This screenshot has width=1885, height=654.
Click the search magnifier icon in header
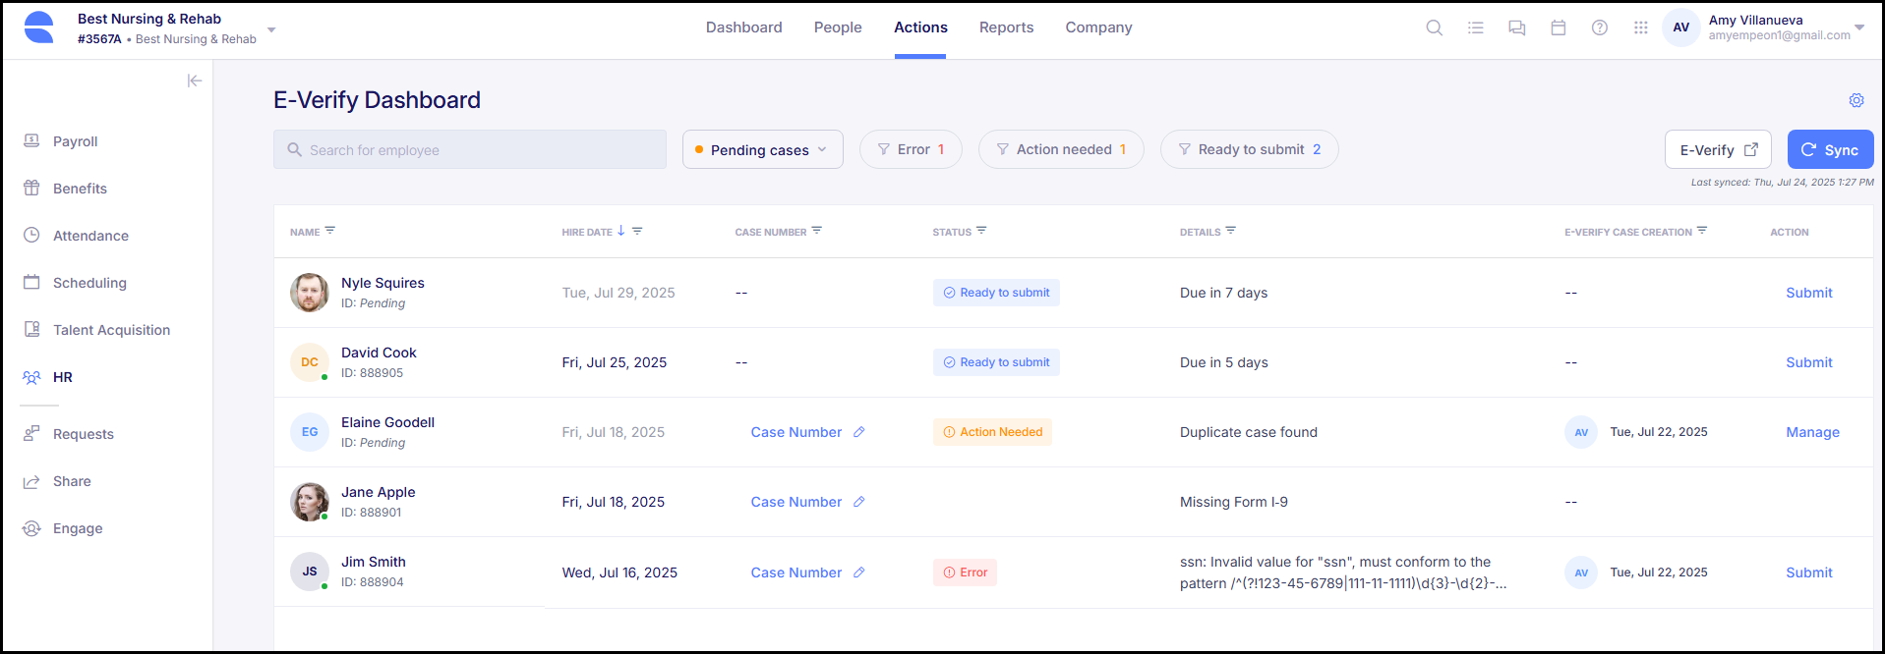coord(1434,27)
